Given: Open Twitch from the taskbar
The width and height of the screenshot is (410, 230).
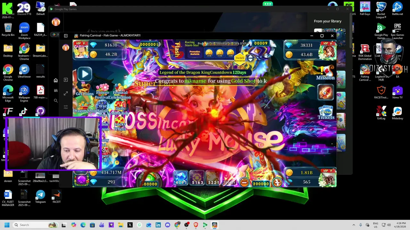Looking at the screenshot, I should (111, 225).
